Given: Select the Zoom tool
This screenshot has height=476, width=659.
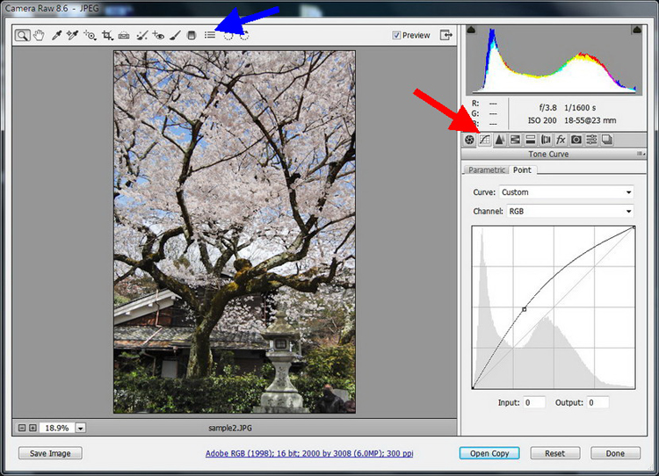Looking at the screenshot, I should tap(22, 35).
